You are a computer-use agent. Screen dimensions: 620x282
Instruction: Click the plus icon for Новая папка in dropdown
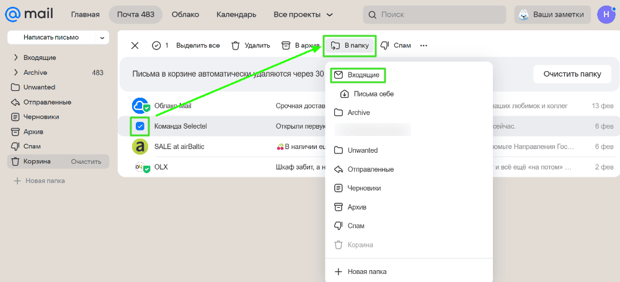coord(338,271)
